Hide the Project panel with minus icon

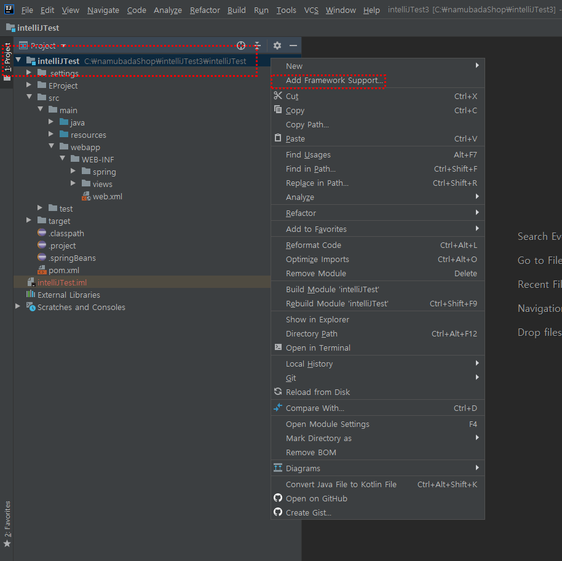click(x=293, y=46)
